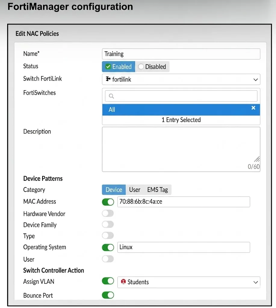276x308 pixels.
Task: Click the Name field containing Training
Action: tap(181, 54)
